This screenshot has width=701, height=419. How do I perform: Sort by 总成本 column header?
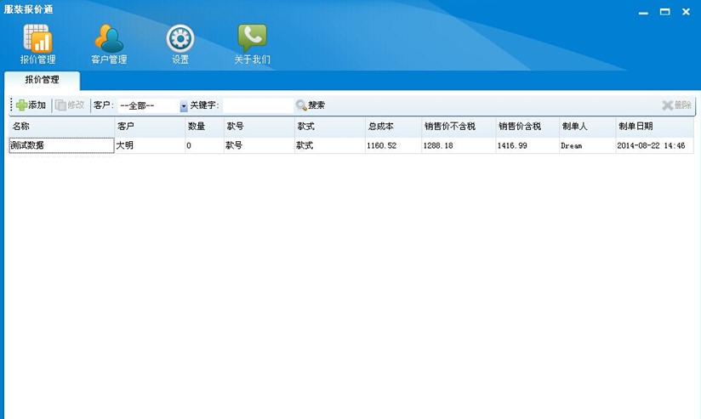click(x=393, y=127)
